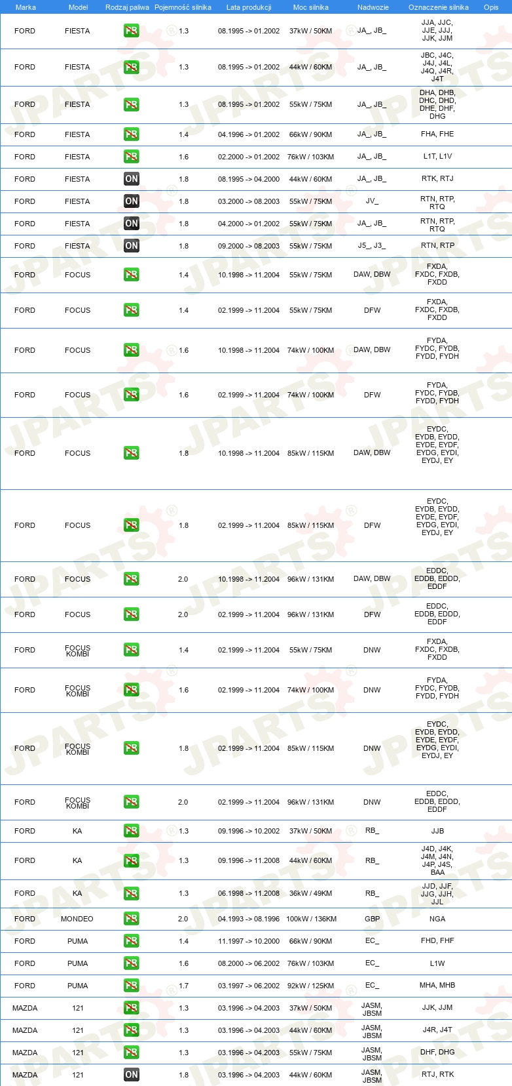Select the L1T, L1V engine code cell
Viewport: 512px width, 1086px height.
pos(437,157)
